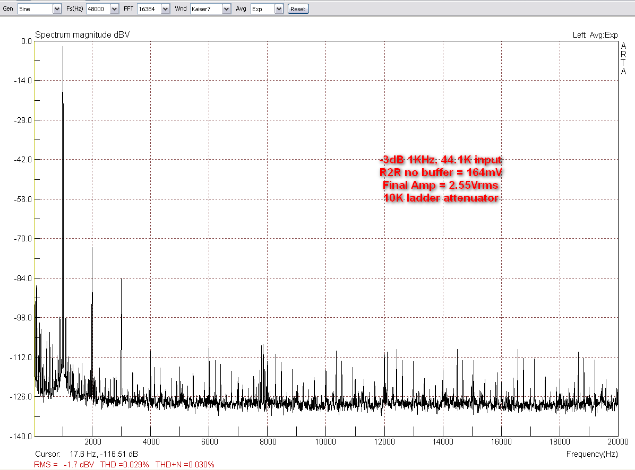Click the vertical ARTA logo text
Image resolution: width=635 pixels, height=470 pixels.
(x=623, y=58)
